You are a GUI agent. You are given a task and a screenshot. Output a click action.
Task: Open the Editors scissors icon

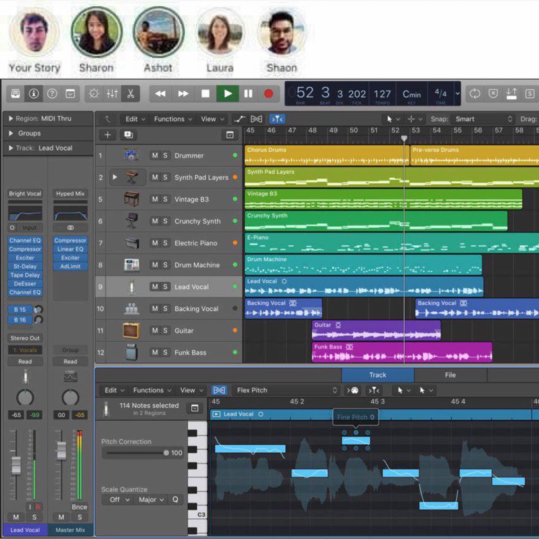point(130,94)
